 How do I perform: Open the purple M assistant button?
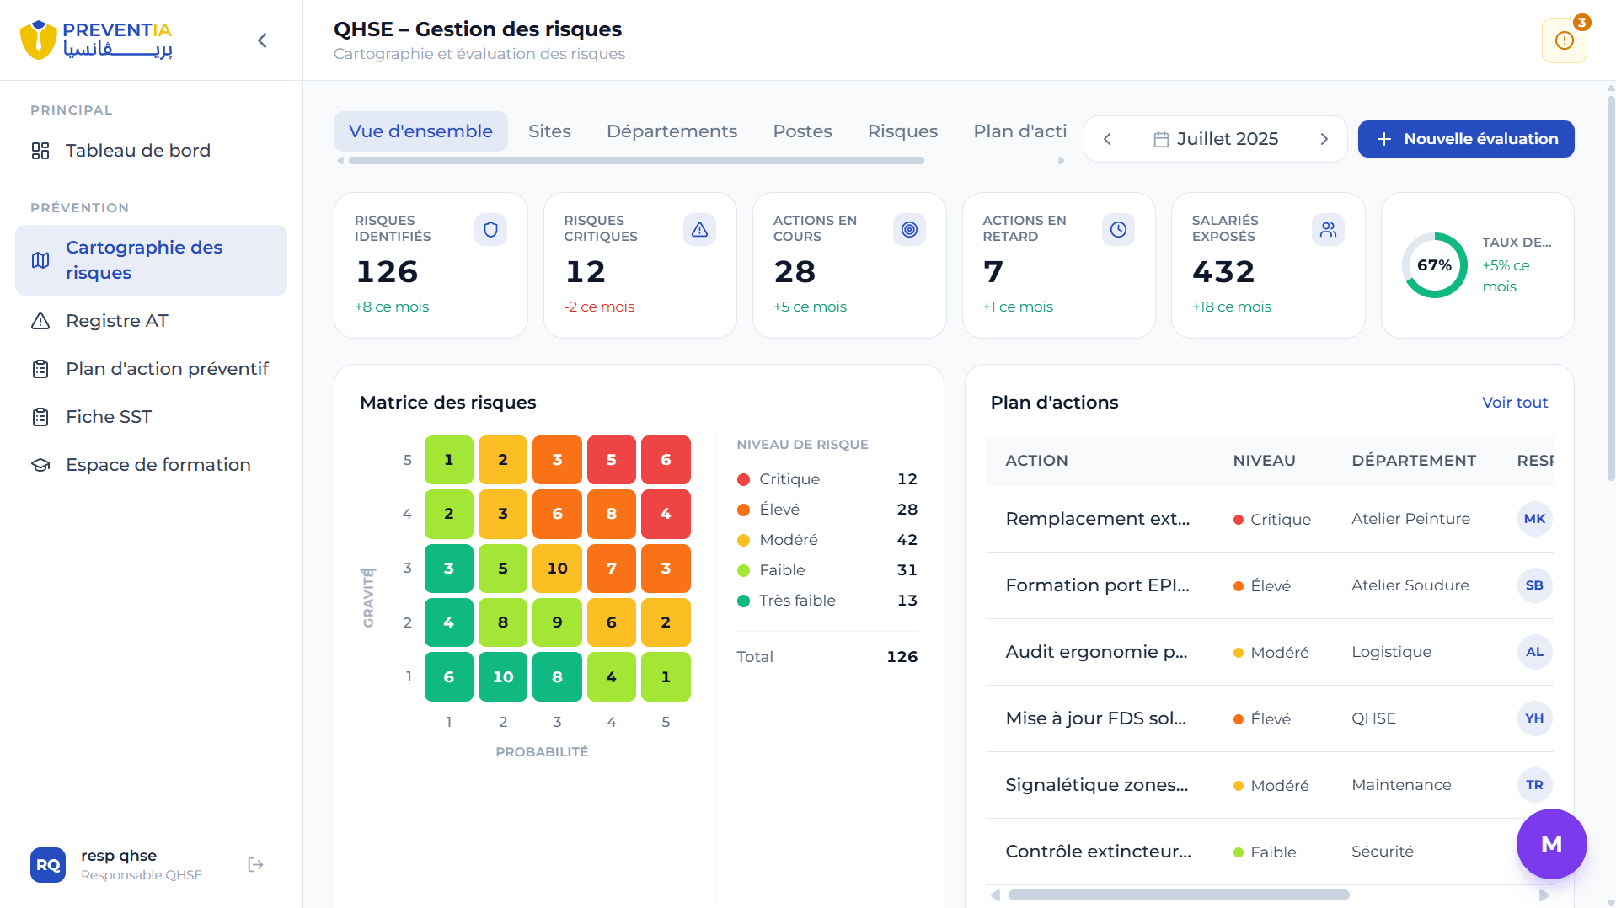[x=1551, y=844]
